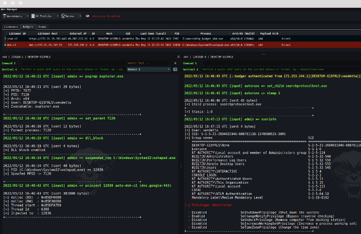
Task: Switch to the Creds tab
Action: pyautogui.click(x=42, y=27)
